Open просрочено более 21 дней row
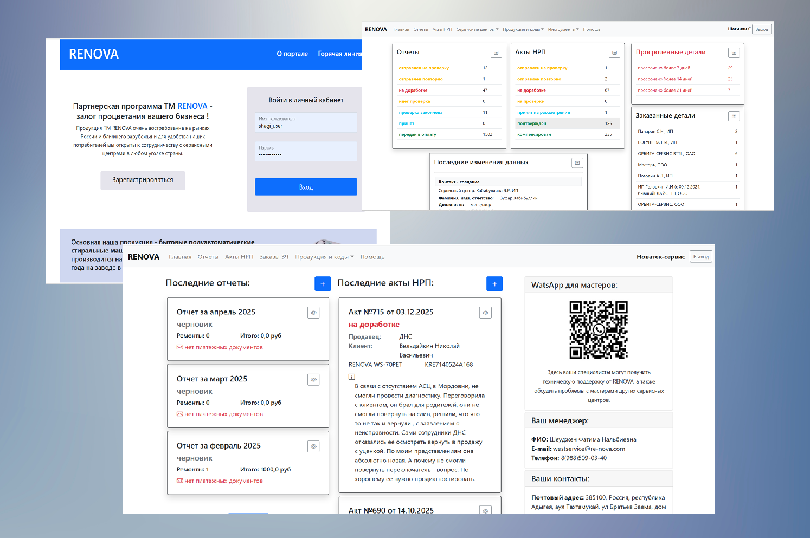Image resolution: width=810 pixels, height=538 pixels. point(687,90)
